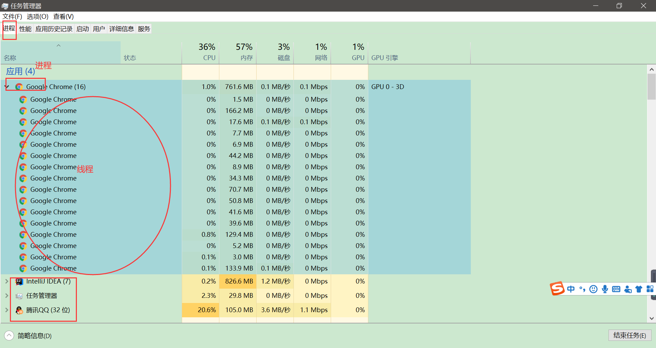Open the Sogou soft keyboard icon
656x348 pixels.
pyautogui.click(x=616, y=289)
